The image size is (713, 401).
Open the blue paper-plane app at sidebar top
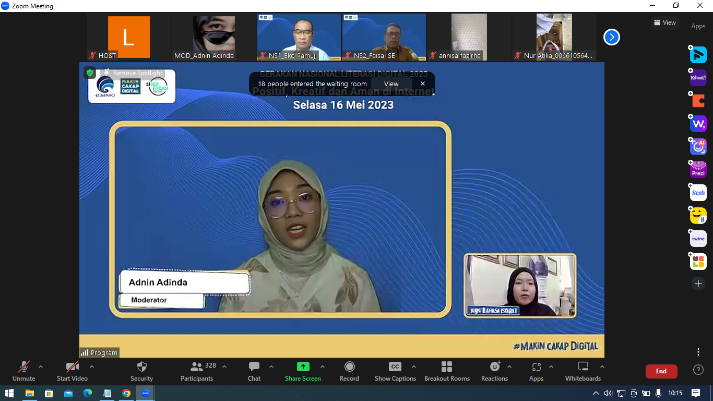(x=698, y=55)
